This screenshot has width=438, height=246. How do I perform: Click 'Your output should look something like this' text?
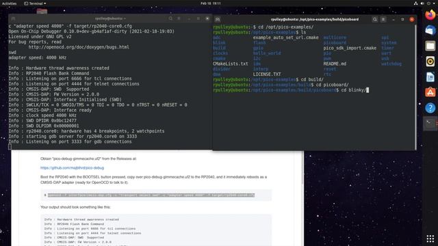coord(75,207)
